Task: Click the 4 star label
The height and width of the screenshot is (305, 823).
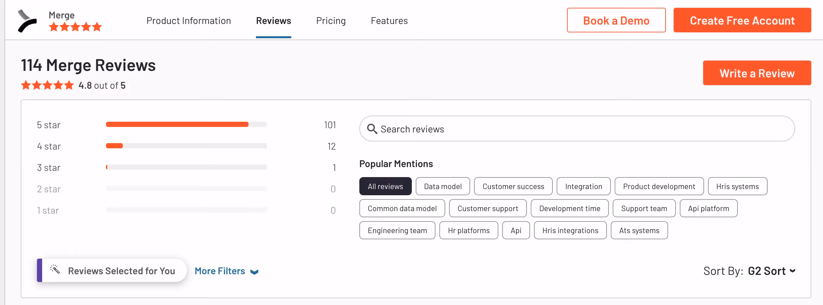Action: 49,146
